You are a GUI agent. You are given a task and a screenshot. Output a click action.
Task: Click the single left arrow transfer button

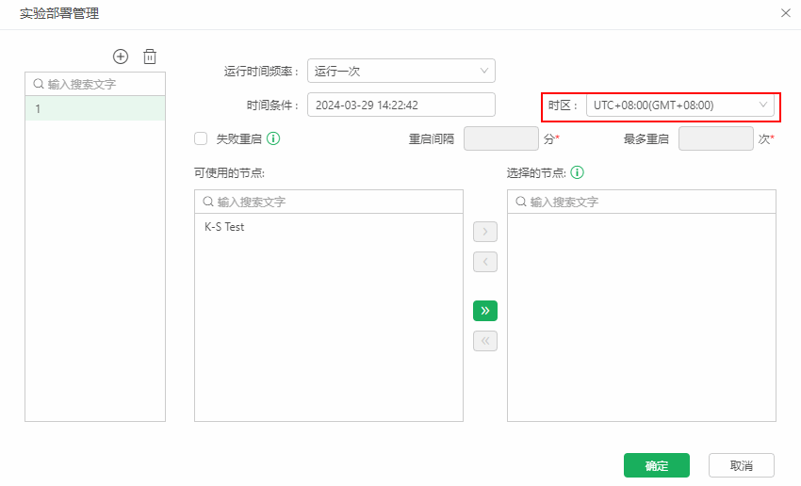[484, 262]
